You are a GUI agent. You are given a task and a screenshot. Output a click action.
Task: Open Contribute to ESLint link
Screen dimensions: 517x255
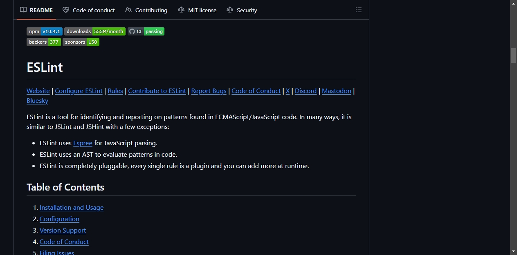click(157, 91)
